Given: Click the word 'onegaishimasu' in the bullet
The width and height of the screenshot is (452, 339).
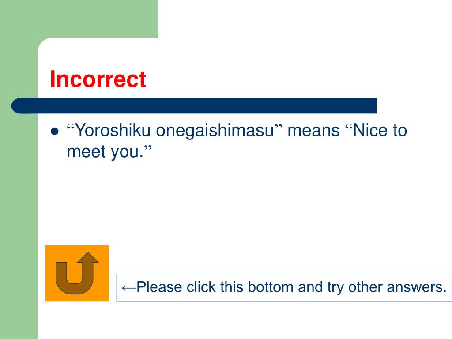Looking at the screenshot, I should tap(215, 131).
